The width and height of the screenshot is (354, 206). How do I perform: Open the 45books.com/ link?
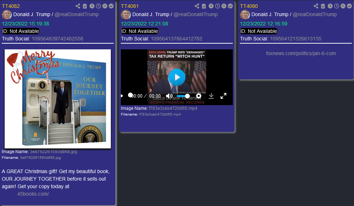[x=34, y=194]
